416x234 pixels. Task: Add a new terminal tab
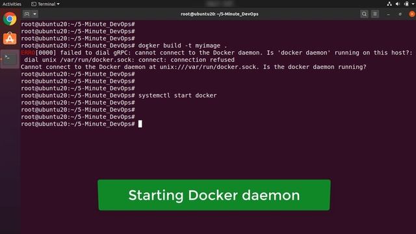pos(27,14)
